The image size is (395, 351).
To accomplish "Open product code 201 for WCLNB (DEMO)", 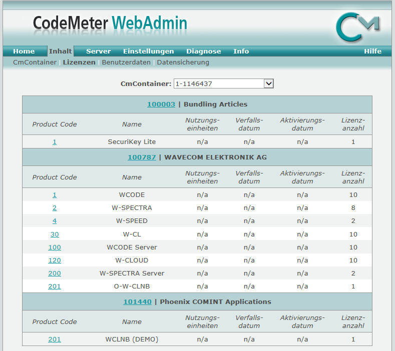I will point(55,339).
